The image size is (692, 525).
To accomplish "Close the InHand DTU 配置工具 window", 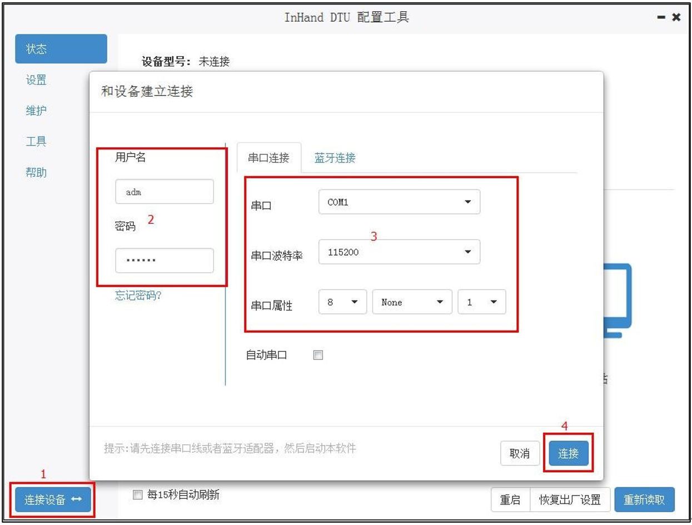I will point(676,17).
